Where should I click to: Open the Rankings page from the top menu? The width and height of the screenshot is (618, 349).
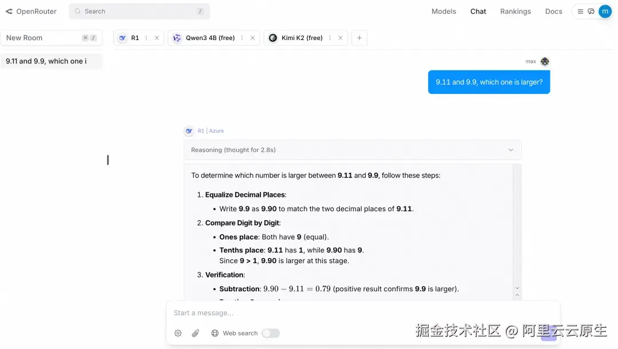(515, 11)
